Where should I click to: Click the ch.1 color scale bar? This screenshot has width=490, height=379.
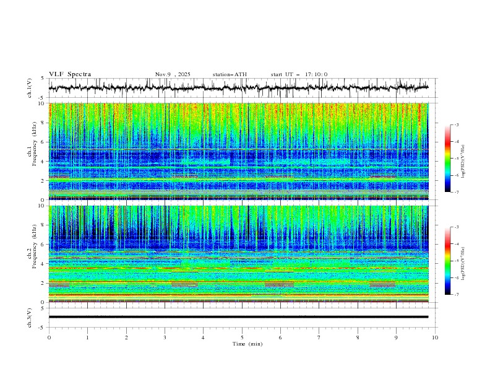tap(448, 159)
